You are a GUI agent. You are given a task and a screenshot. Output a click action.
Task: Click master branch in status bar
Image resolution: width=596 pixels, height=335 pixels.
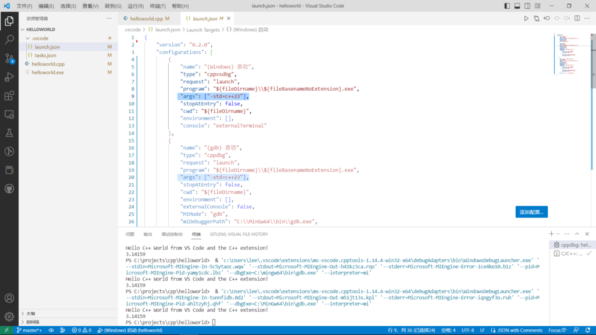pos(29,330)
